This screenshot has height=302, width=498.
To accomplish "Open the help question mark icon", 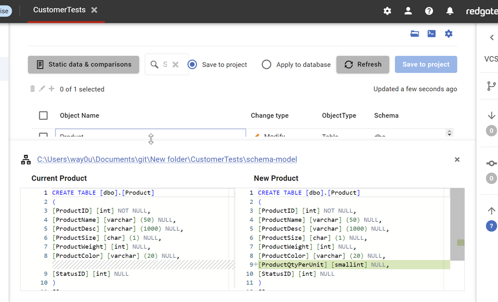I will [x=429, y=11].
